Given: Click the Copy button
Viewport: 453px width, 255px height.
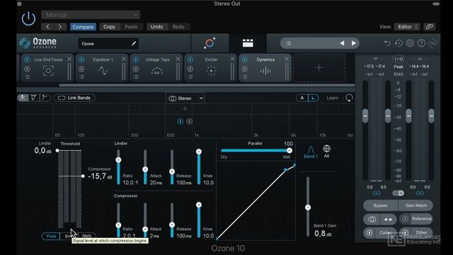Looking at the screenshot, I should pyautogui.click(x=109, y=27).
